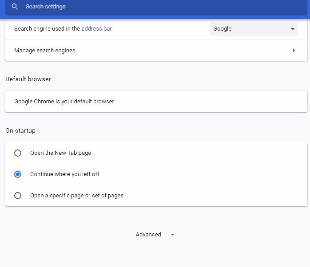Viewport: 310px width, 267px height.
Task: Select the Continue where you left off radio button
Action: tap(18, 174)
